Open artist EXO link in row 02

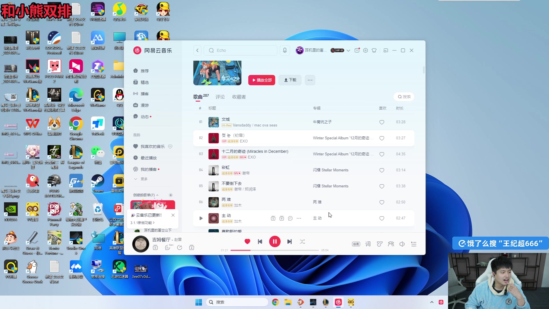pos(244,141)
